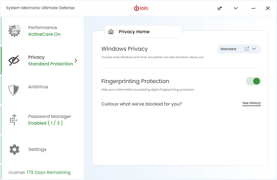
Task: Click the iolo logo in the header
Action: [141, 8]
